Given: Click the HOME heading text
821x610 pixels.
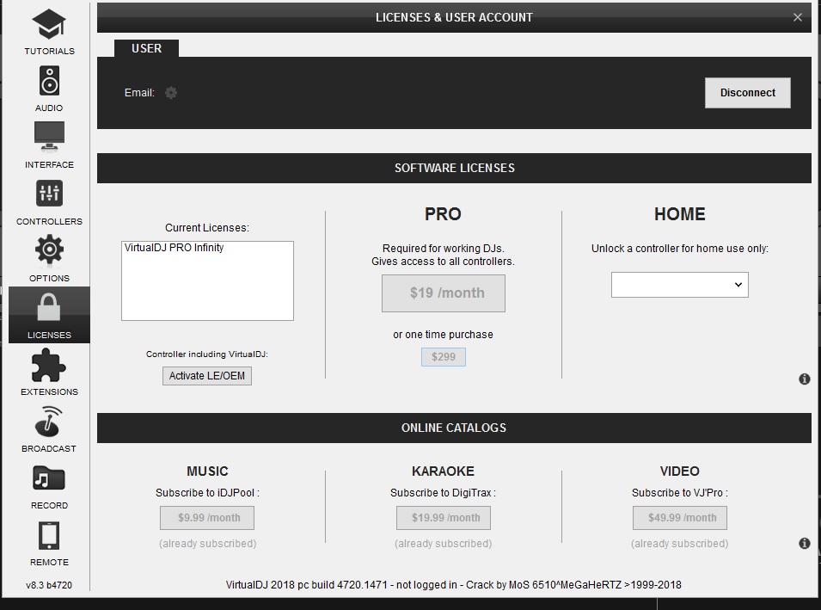Looking at the screenshot, I should [x=680, y=214].
